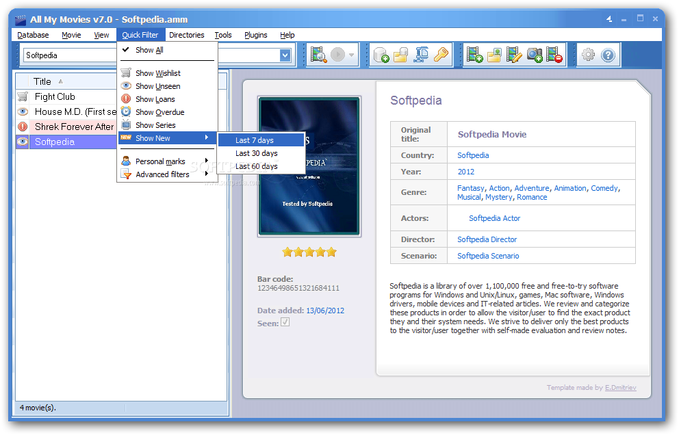Click the folder with person picture toolbar icon

494,55
